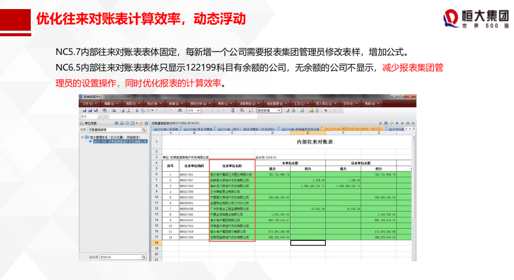Click the blue right arrow icon above sheet
The image size is (514, 280).
pos(402,123)
